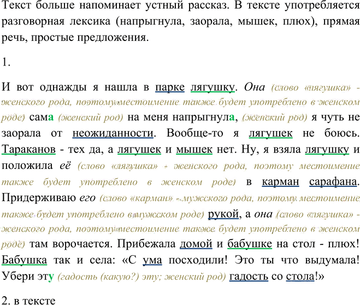360x305 pixels.
Task: Click the underlined word "домой"
Action: tap(196, 244)
